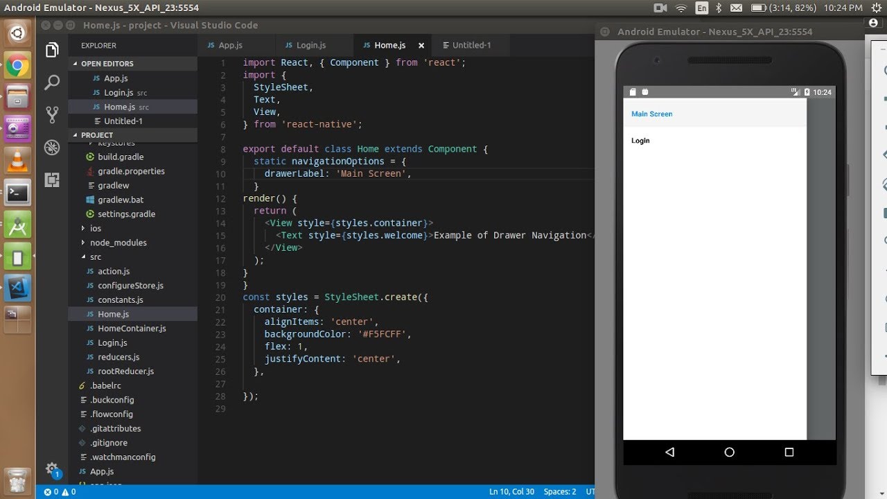Open the screen recorder camera indicator
The image size is (887, 499).
(x=660, y=8)
